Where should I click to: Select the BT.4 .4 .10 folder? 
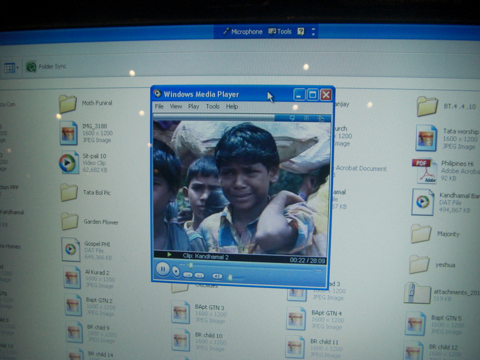point(446,106)
